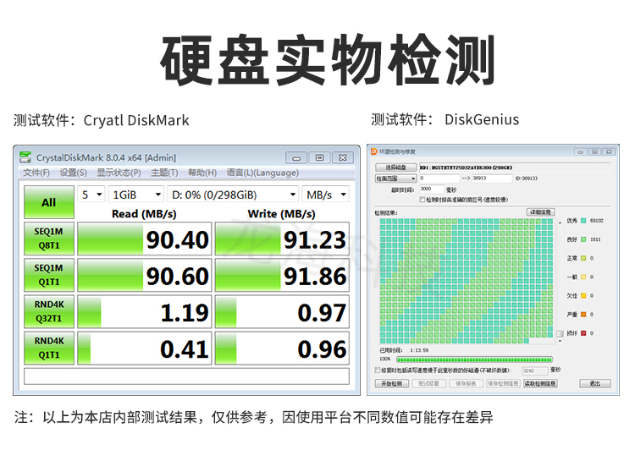Click the 详细信息 button

(540, 212)
